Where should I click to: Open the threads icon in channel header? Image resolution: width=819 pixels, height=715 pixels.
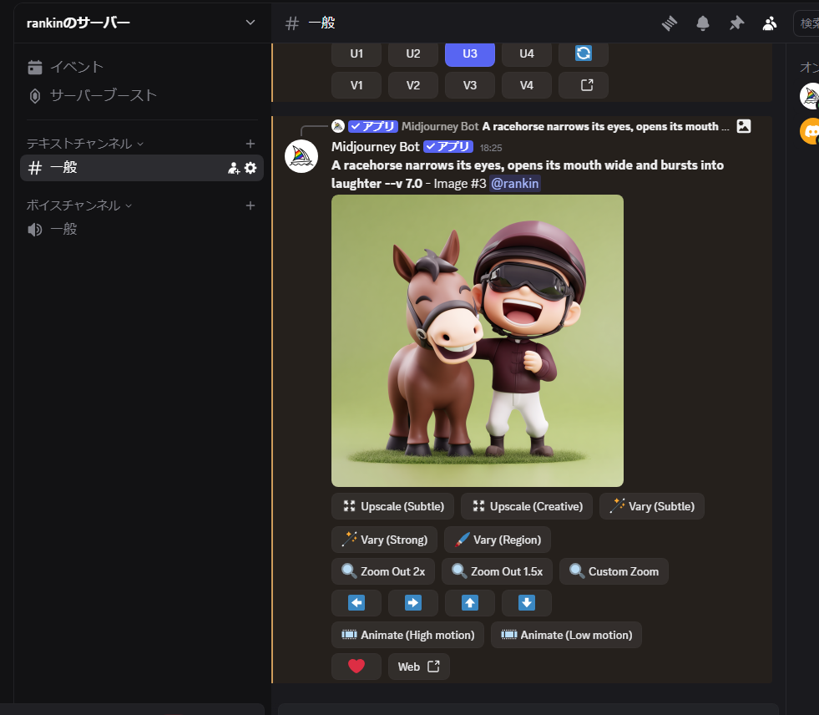(669, 23)
